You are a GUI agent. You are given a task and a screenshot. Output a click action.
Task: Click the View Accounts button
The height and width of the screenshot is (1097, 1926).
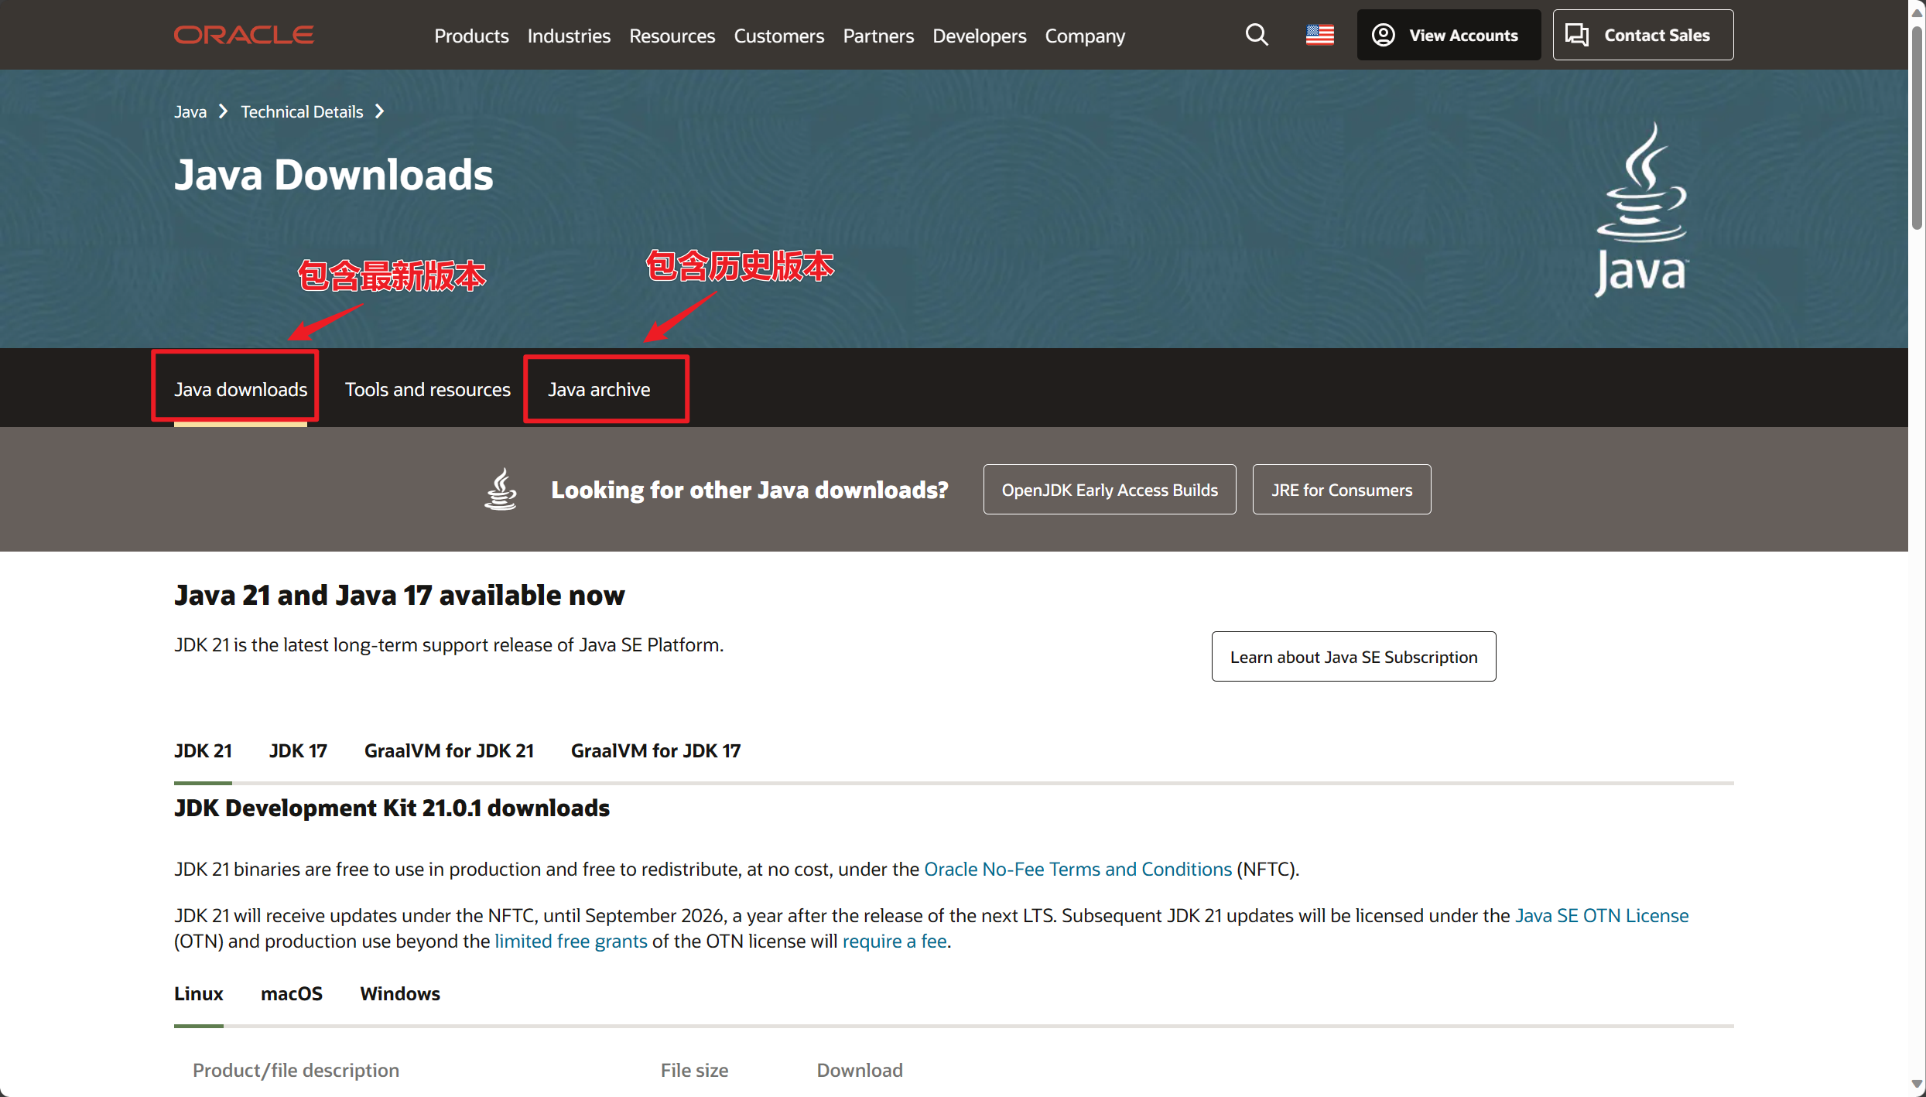[1448, 35]
